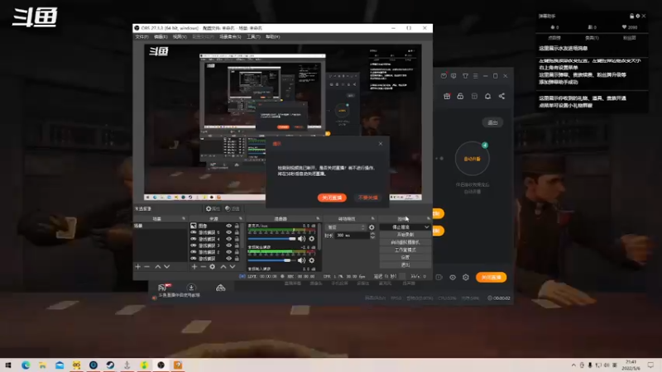Click 退出 exit in OBS controls
The image size is (662, 372).
(405, 265)
